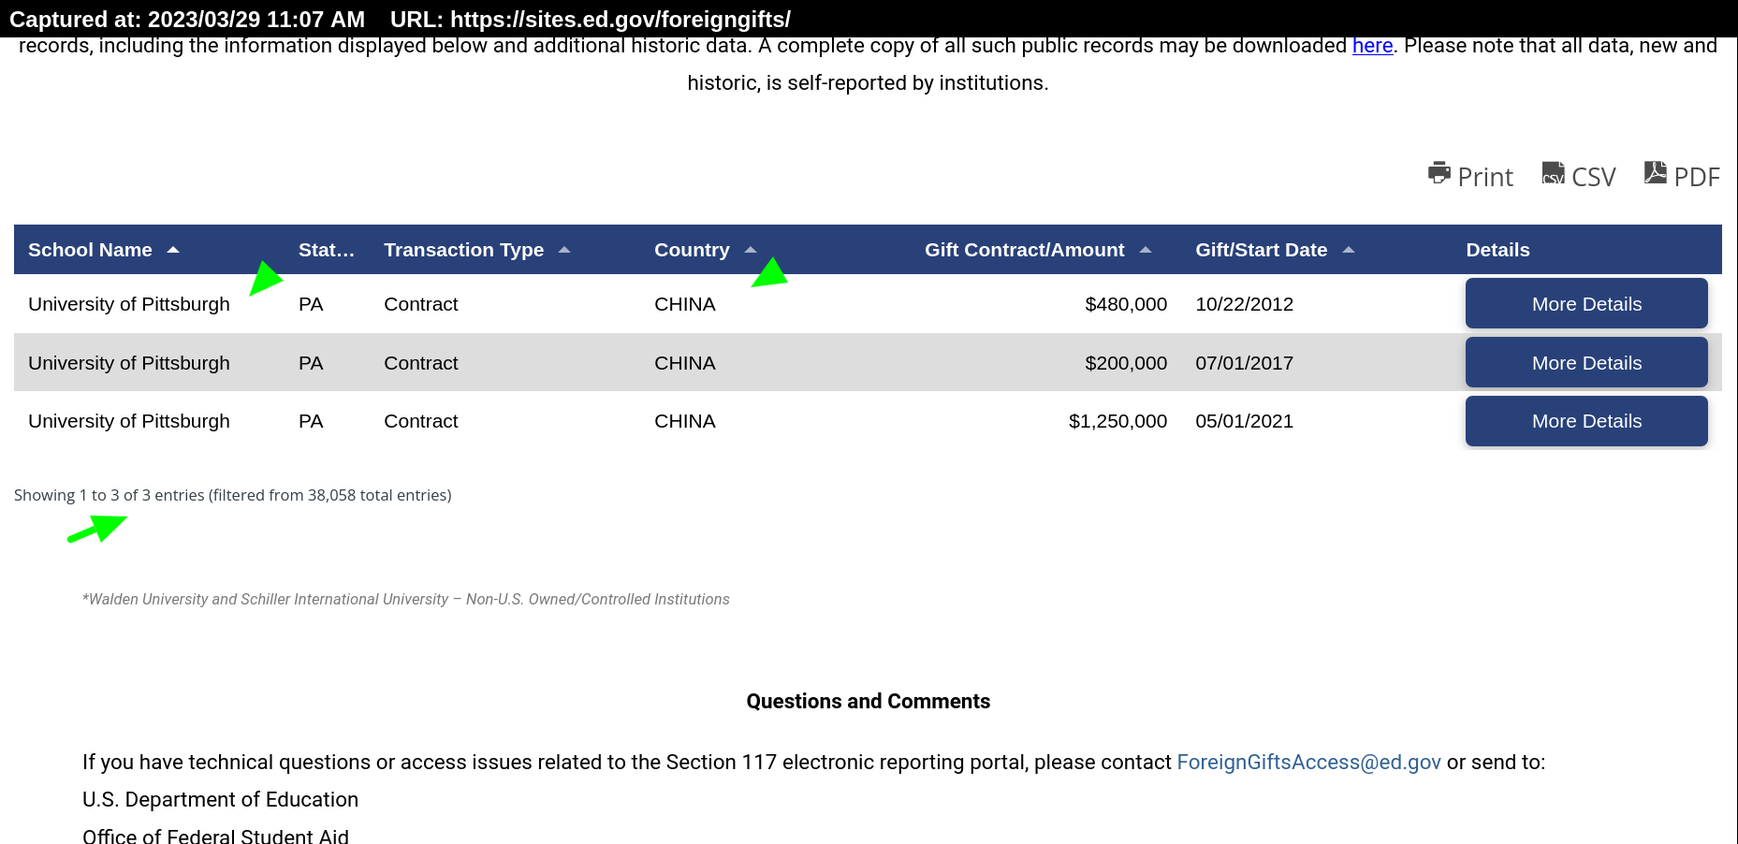
Task: Select the $1,250,000 amount cell
Action: click(1117, 421)
